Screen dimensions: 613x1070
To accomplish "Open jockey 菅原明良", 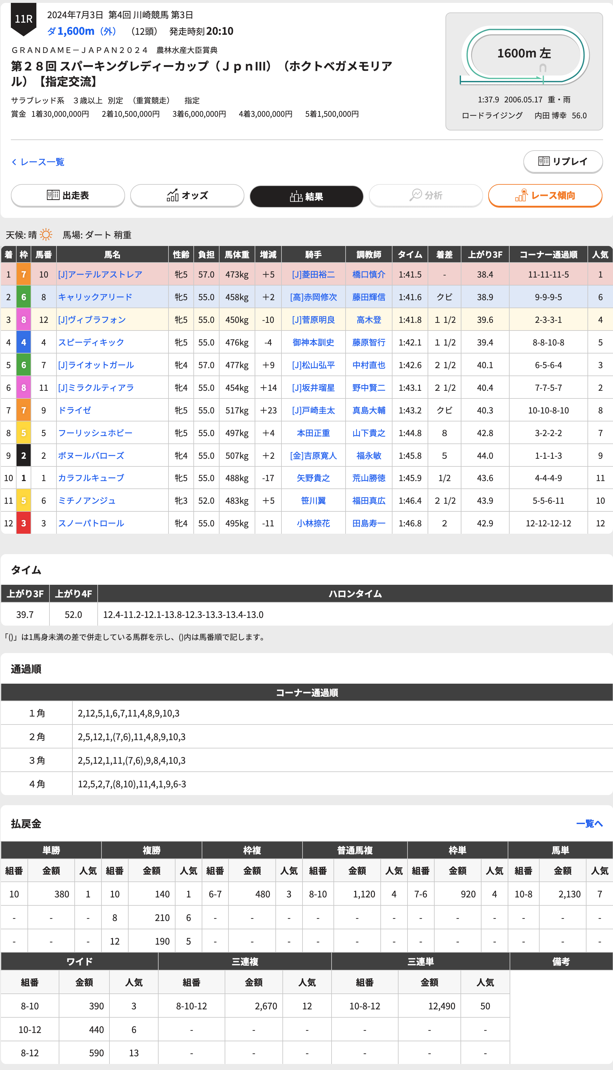I will coord(313,320).
